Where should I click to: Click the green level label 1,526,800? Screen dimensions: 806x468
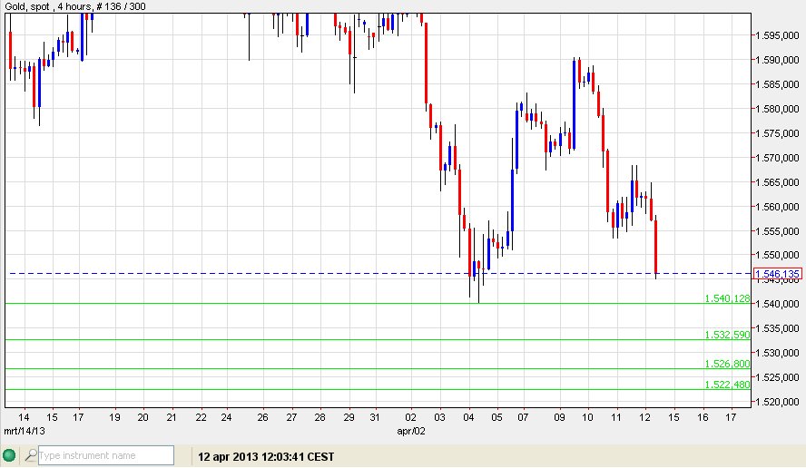727,364
